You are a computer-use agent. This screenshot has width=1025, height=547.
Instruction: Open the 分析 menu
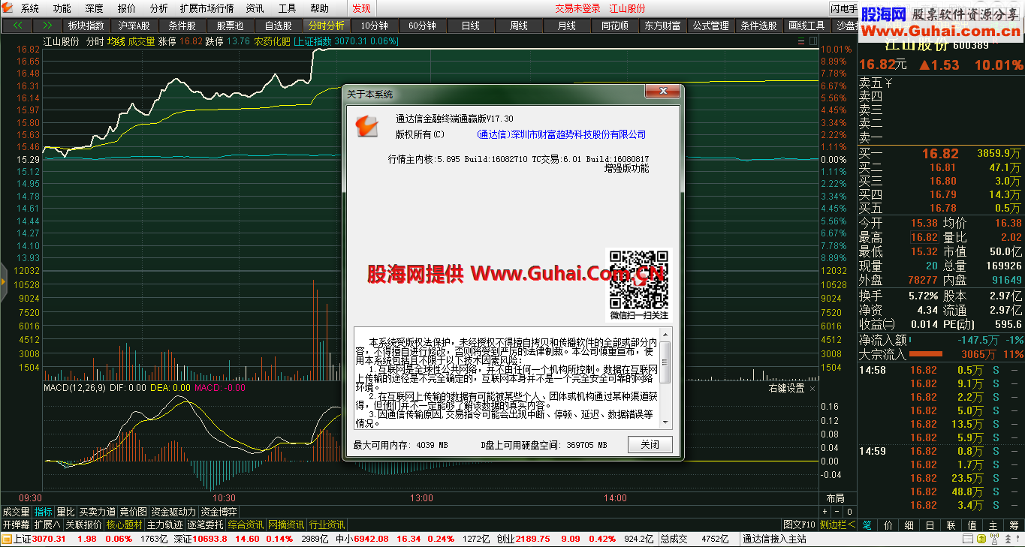pos(158,8)
